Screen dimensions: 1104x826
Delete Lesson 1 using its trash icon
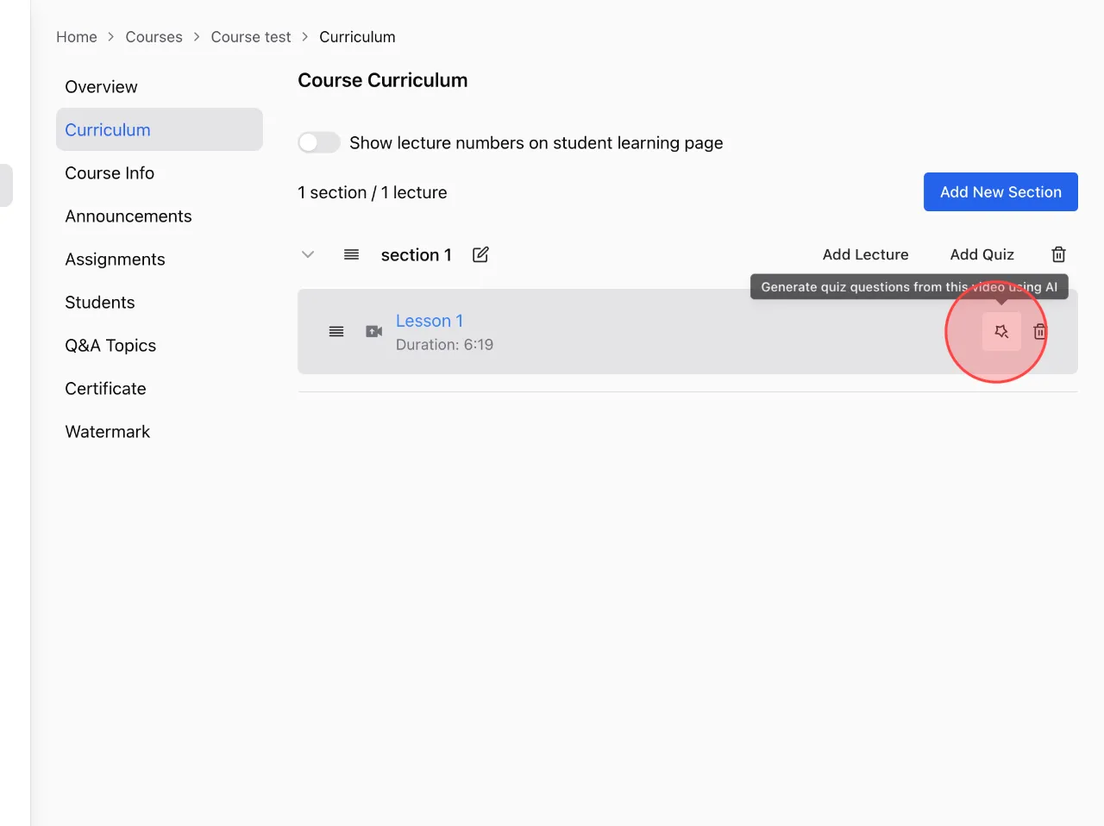tap(1040, 331)
